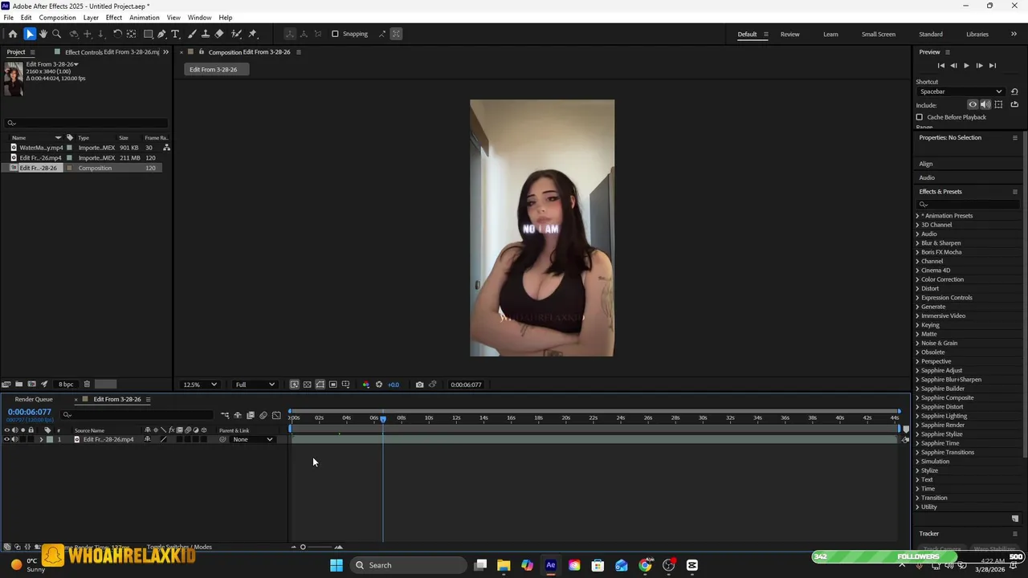Click the timeline zoom slider handle
The image size is (1028, 578).
pos(303,547)
